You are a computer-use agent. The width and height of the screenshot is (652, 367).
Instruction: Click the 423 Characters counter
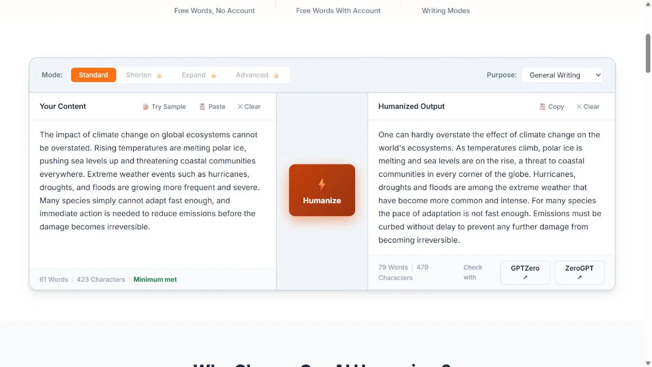click(x=101, y=279)
